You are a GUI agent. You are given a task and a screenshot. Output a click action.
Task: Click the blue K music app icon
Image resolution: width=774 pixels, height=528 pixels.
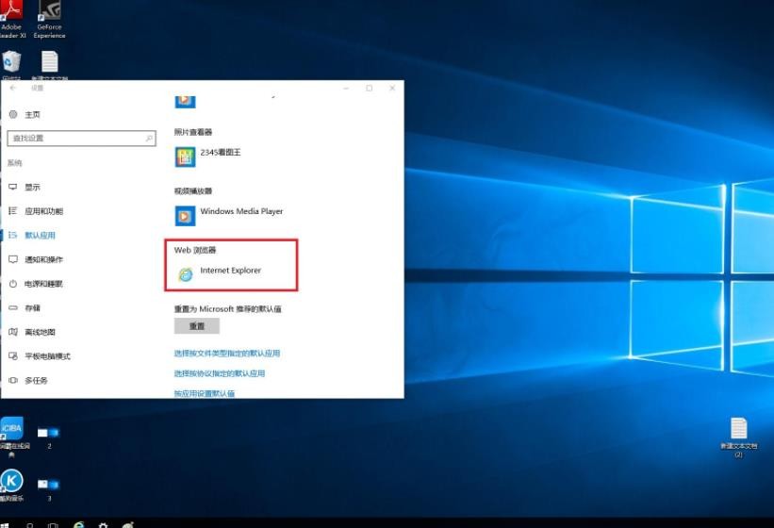12,482
